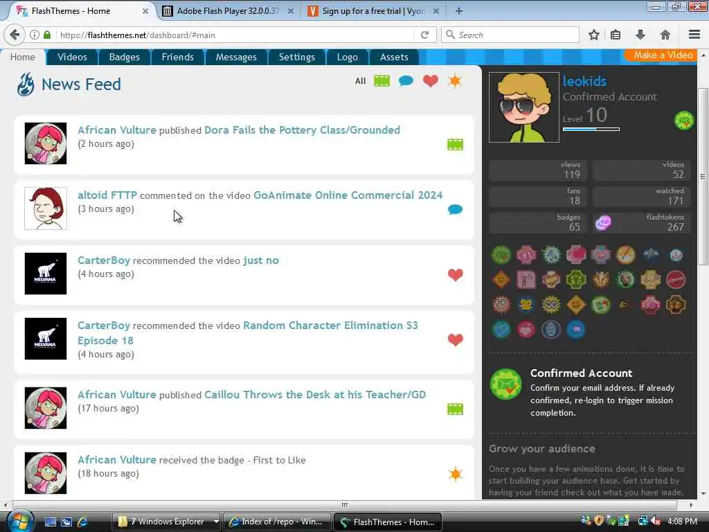
Task: Open the Settings tab
Action: tap(296, 57)
